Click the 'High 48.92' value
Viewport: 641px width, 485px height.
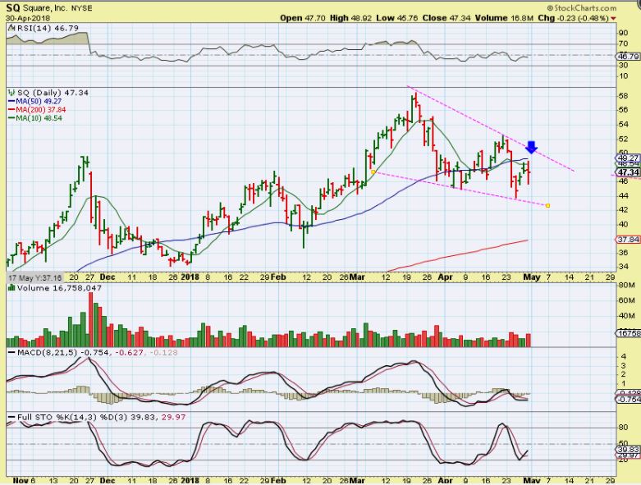(350, 18)
